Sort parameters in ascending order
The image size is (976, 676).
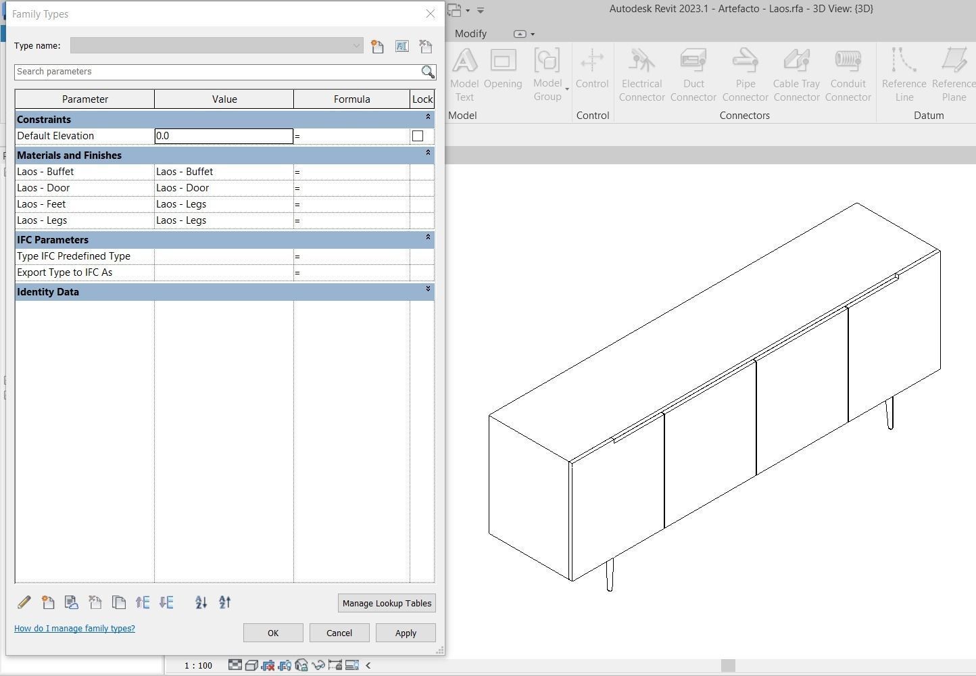201,602
